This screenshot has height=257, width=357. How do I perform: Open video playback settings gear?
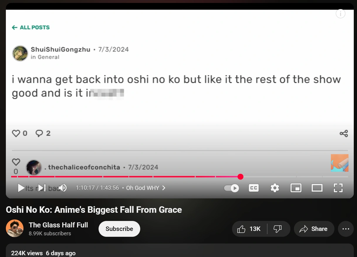click(x=275, y=188)
